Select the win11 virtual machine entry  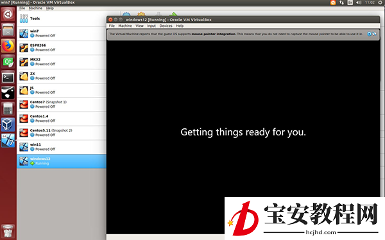pyautogui.click(x=62, y=147)
